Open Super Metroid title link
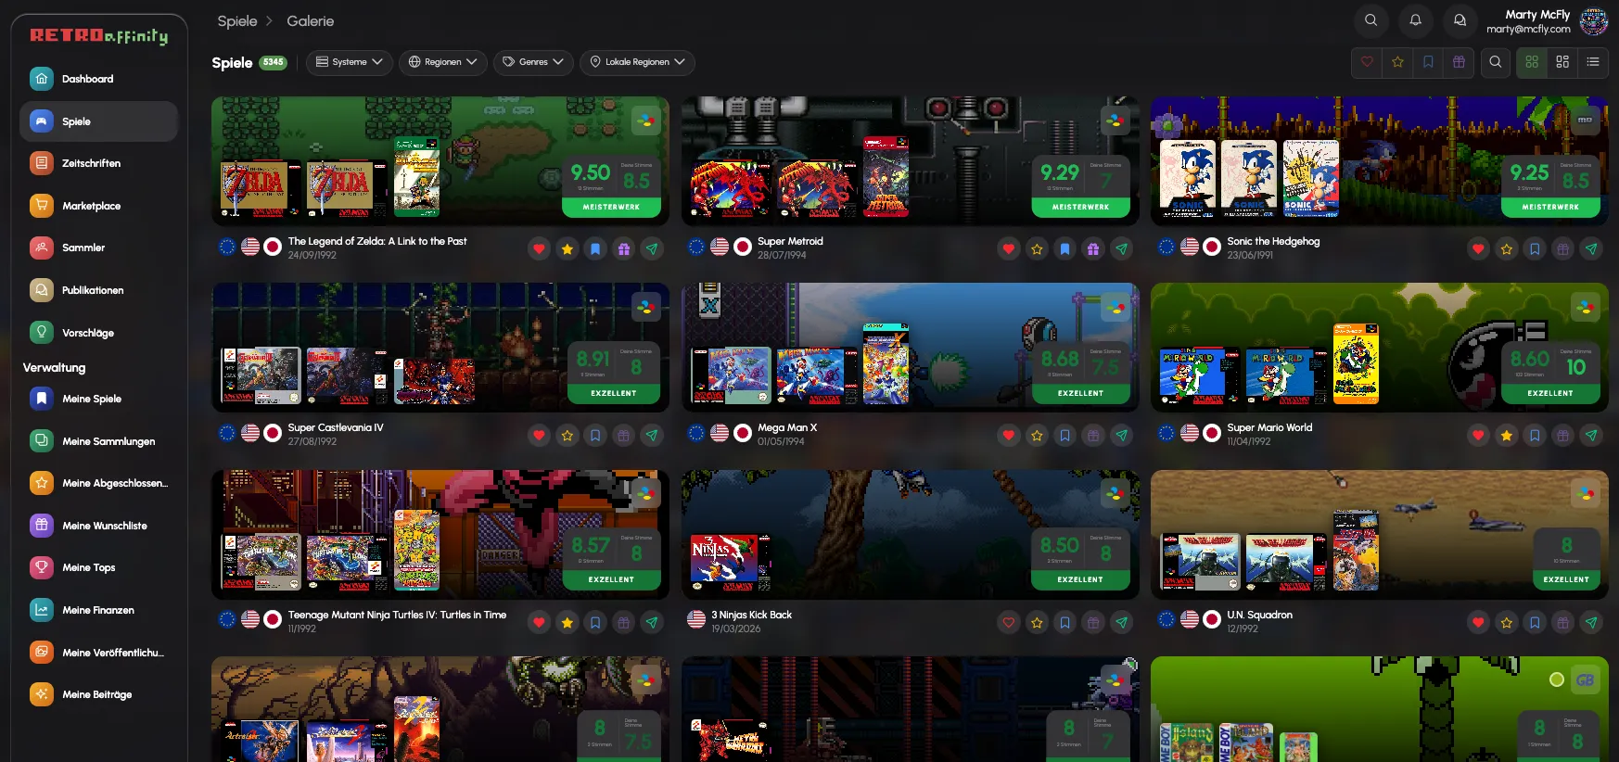This screenshot has width=1619, height=762. (790, 241)
